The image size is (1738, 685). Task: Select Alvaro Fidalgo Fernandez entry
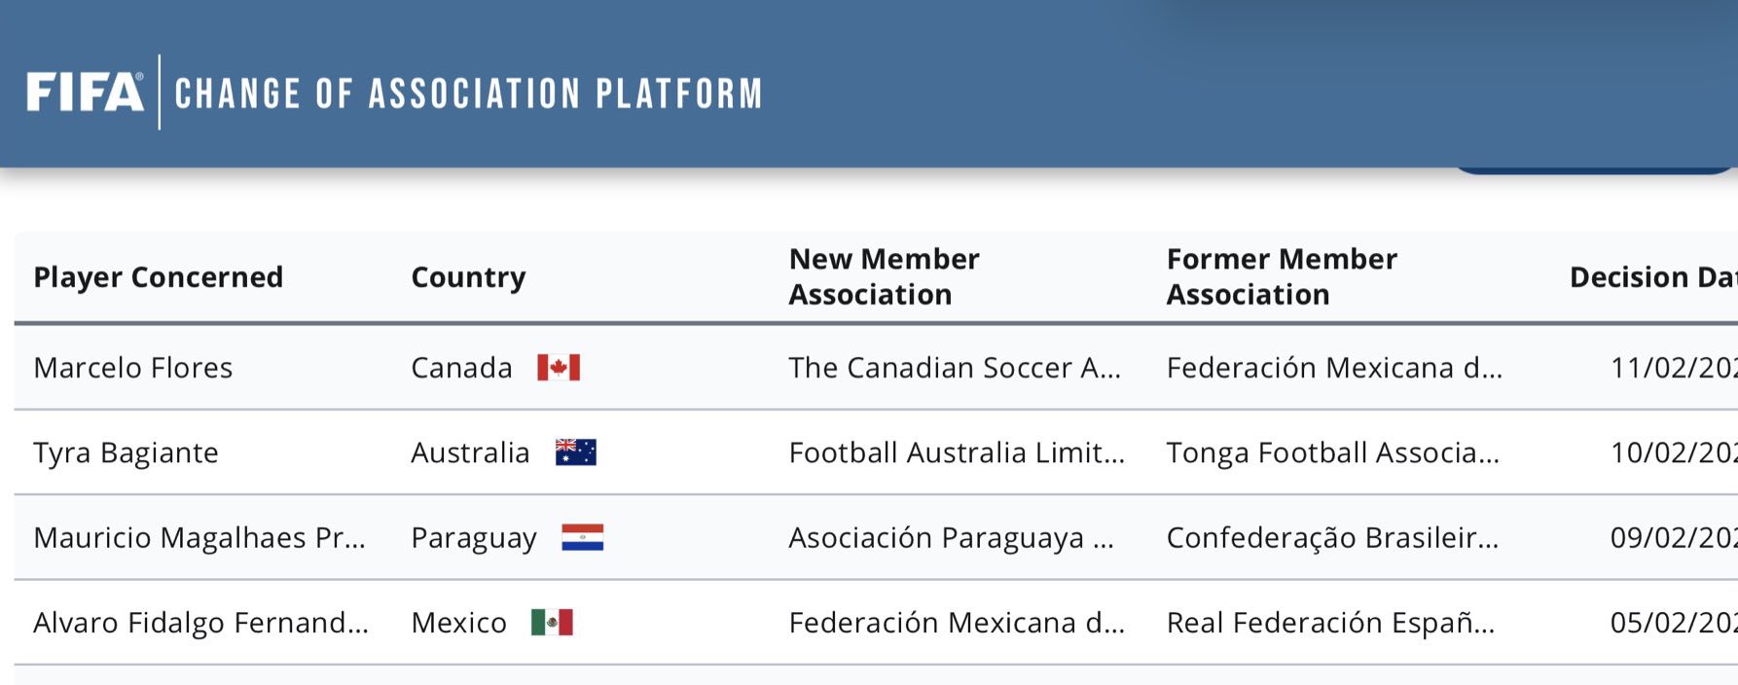click(200, 623)
